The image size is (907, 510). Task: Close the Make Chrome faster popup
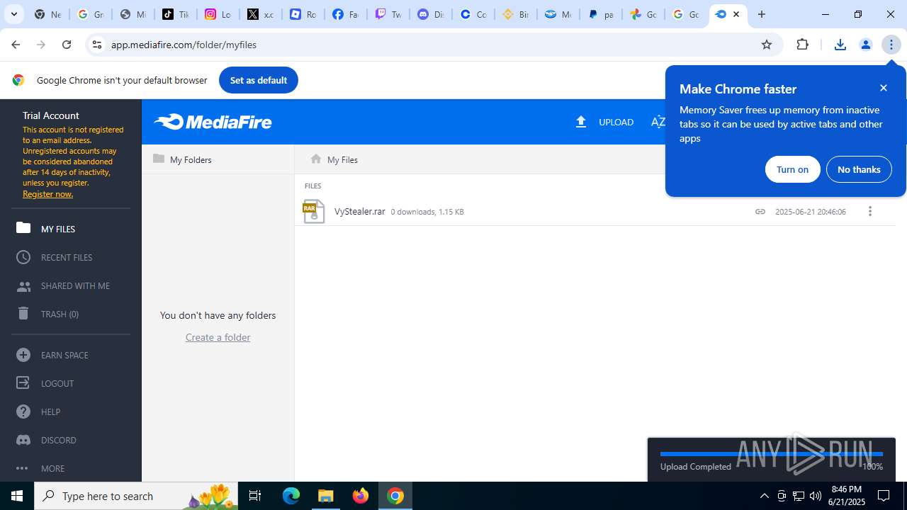(884, 88)
